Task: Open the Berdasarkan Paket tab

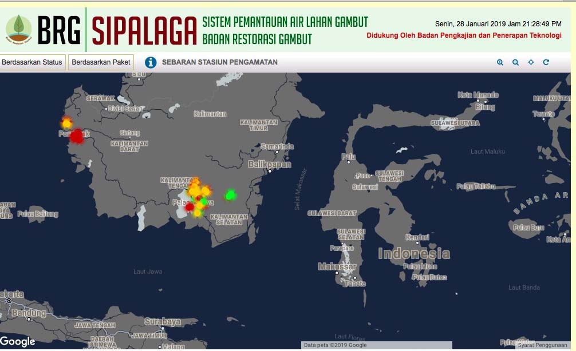Action: [x=101, y=62]
